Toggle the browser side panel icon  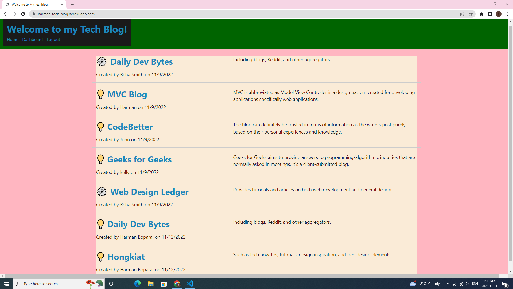point(490,14)
